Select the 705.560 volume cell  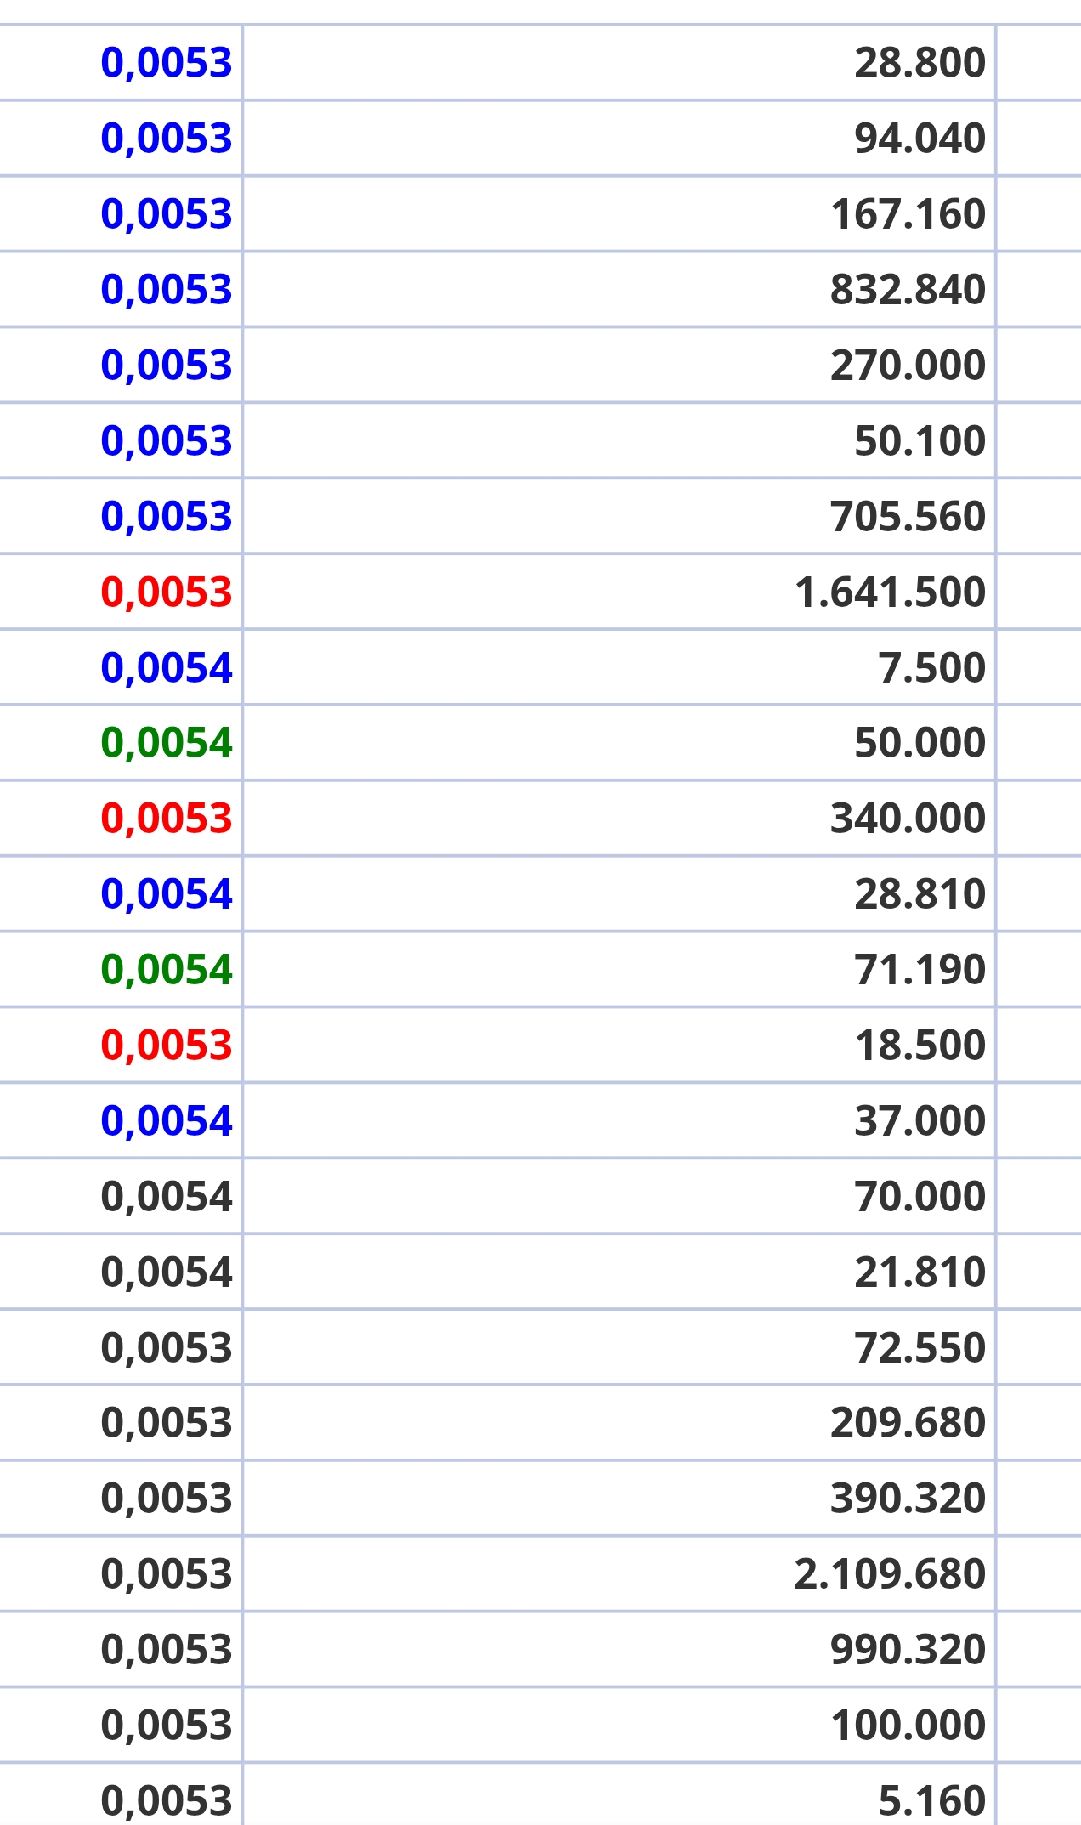(x=908, y=517)
